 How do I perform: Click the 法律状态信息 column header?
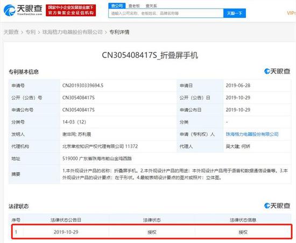tap(243, 220)
